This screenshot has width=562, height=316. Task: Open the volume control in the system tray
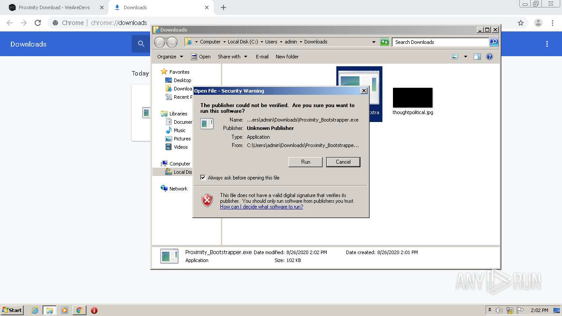[x=499, y=310]
